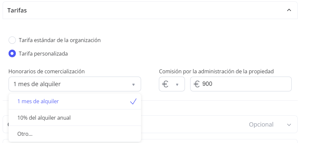Click the 'Honorarios de comercialización' field label
This screenshot has height=143, width=326.
46,71
